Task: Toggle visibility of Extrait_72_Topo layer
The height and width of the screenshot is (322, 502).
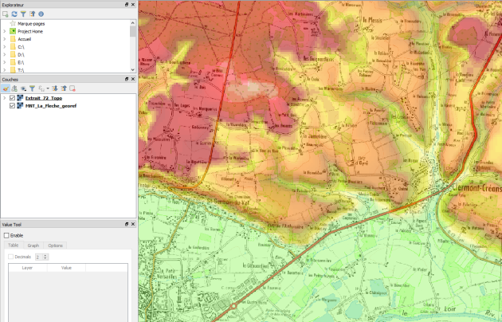Action: (x=13, y=98)
